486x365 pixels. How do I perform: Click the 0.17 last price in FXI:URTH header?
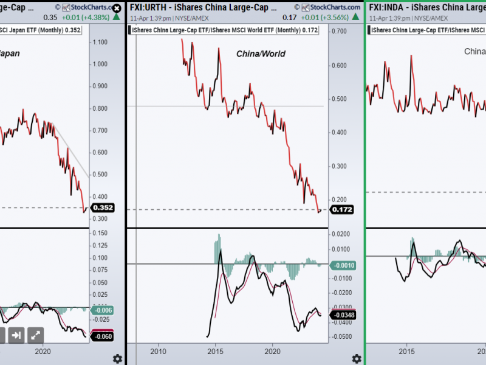point(290,18)
